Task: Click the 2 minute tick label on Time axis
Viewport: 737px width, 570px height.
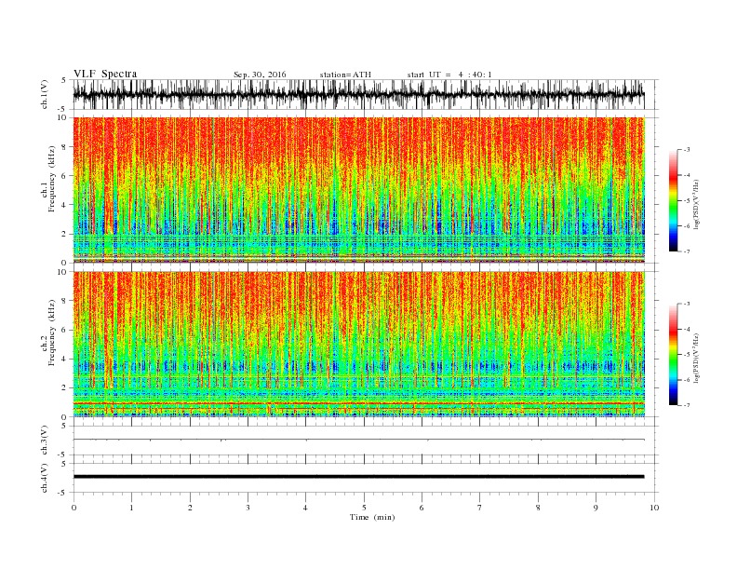Action: point(190,508)
